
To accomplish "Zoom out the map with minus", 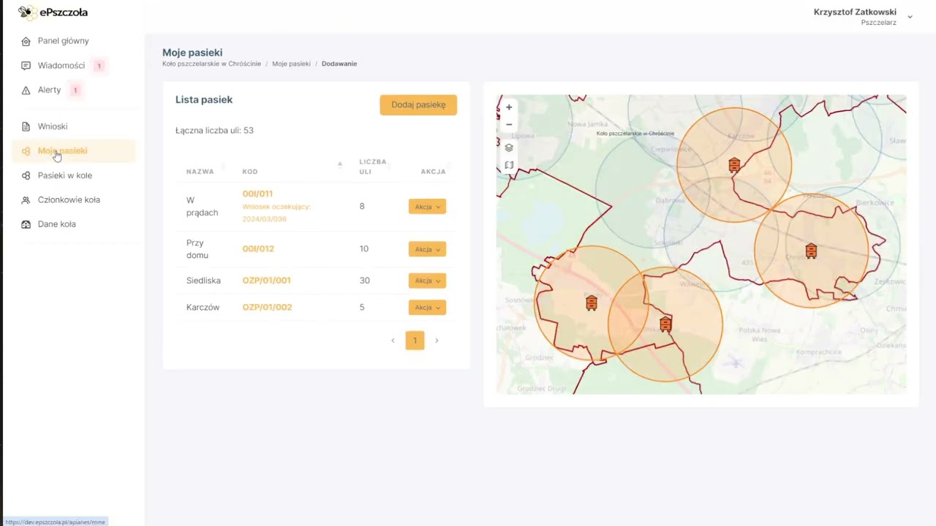I will click(x=509, y=124).
